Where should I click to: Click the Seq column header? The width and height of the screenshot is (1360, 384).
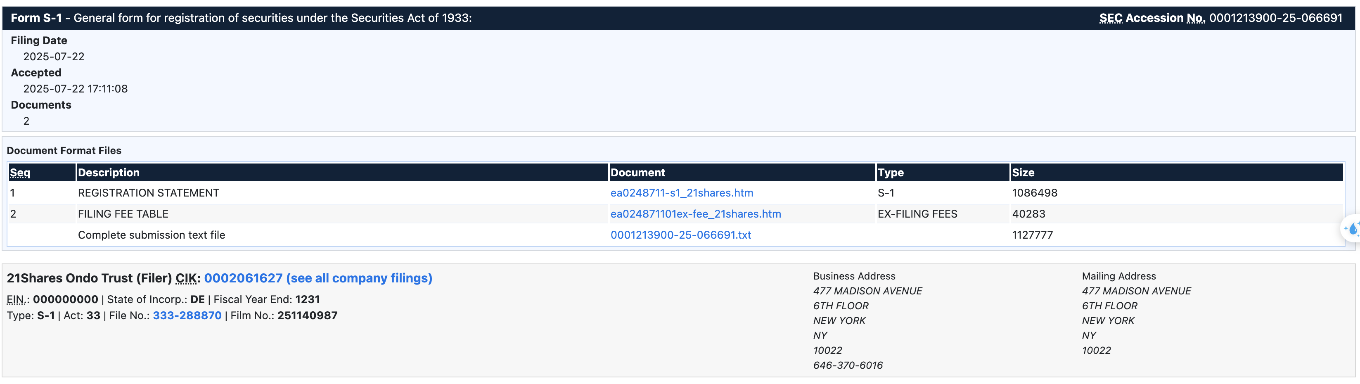point(20,173)
